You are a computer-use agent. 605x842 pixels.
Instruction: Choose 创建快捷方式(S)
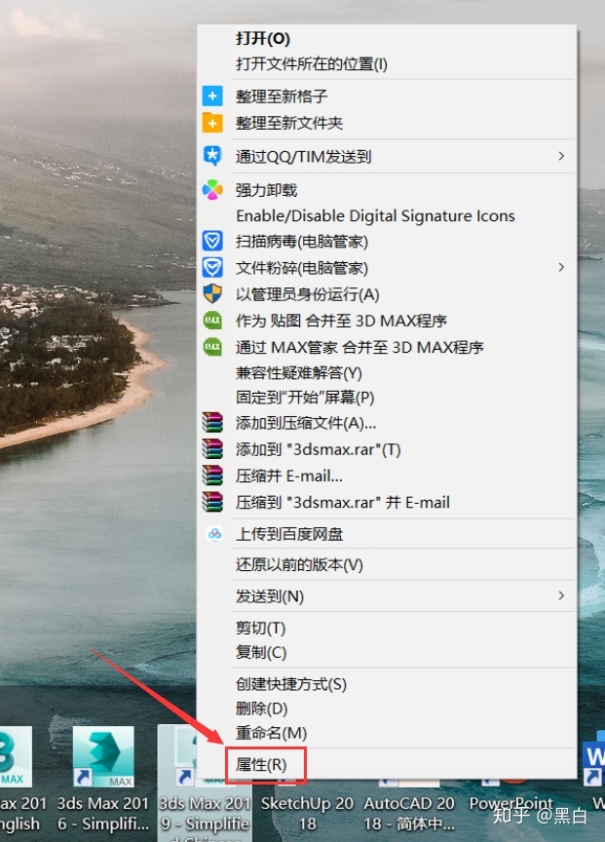[x=291, y=684]
